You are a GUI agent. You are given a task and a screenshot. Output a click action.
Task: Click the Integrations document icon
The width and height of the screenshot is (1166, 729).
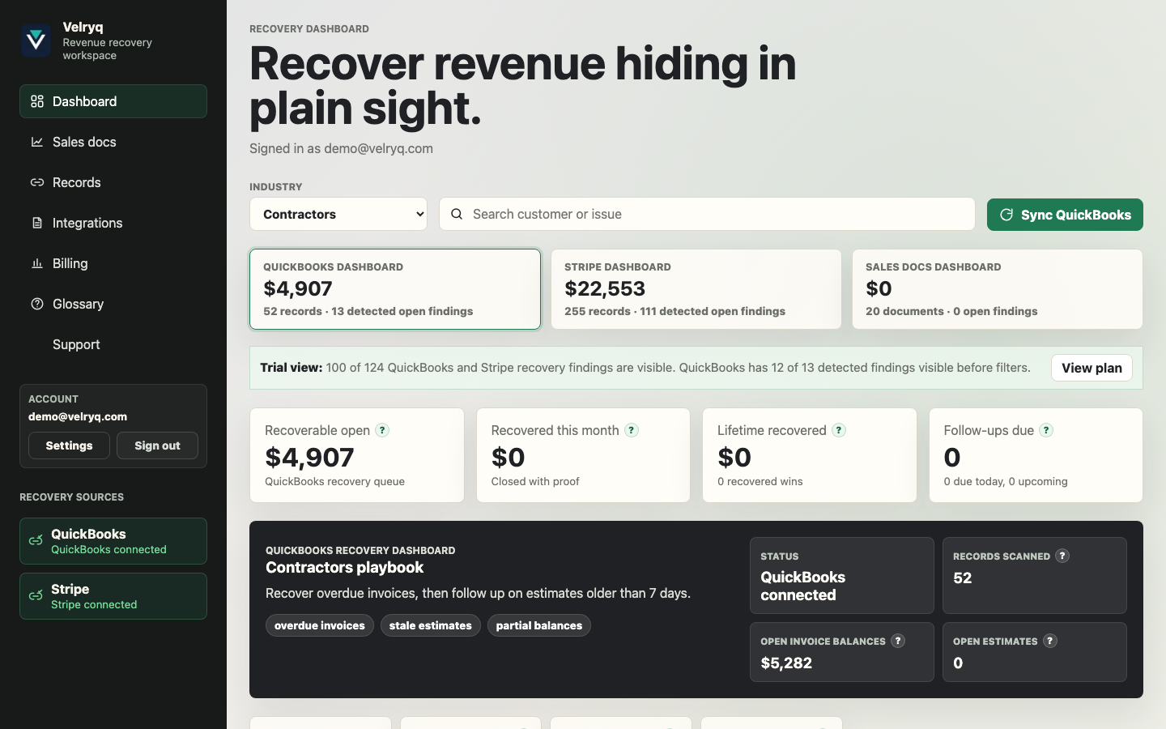click(37, 223)
